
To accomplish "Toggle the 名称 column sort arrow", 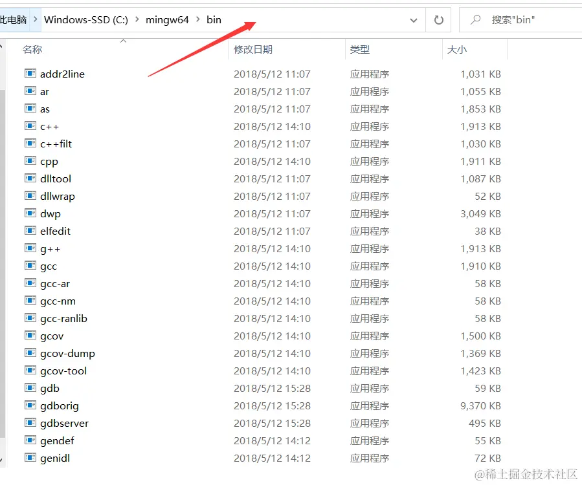I will [x=123, y=42].
